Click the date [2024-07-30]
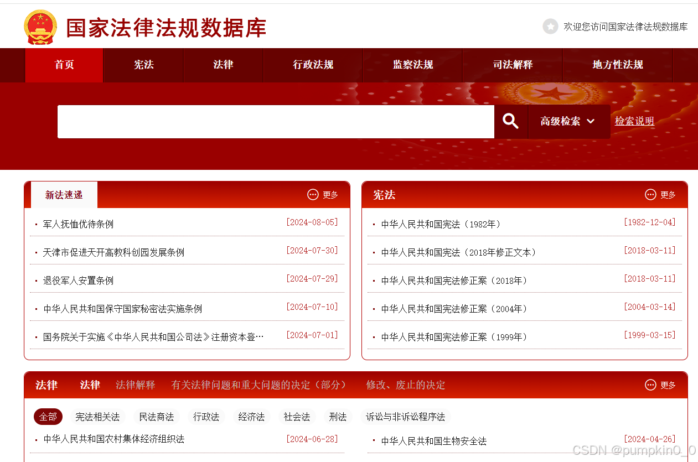Viewport: 698px width, 462px height. pos(312,251)
